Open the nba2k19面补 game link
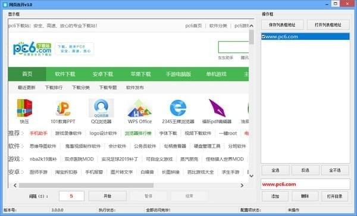357x216 pixels. (43, 159)
